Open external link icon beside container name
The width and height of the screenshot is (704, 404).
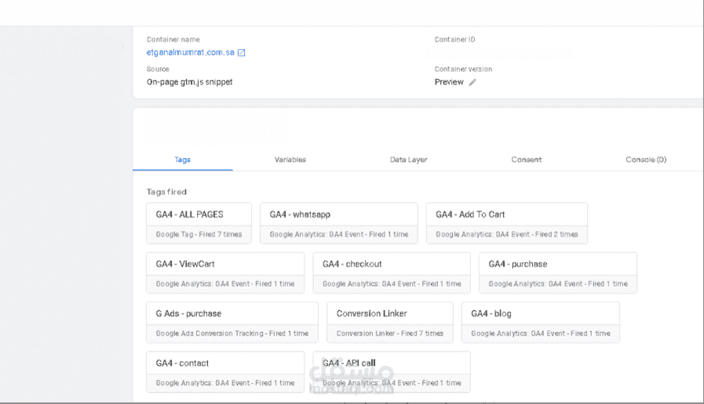242,53
